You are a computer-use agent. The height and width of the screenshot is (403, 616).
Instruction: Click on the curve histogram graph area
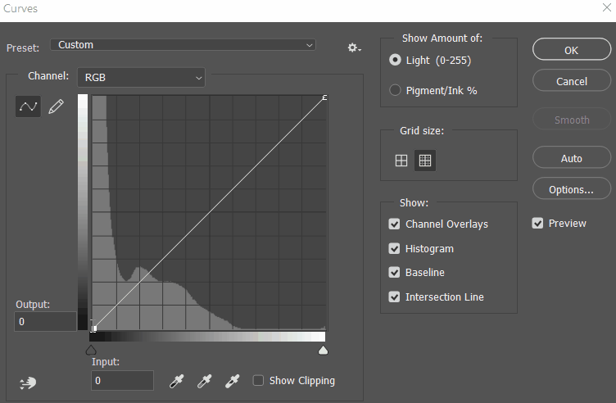pyautogui.click(x=209, y=212)
